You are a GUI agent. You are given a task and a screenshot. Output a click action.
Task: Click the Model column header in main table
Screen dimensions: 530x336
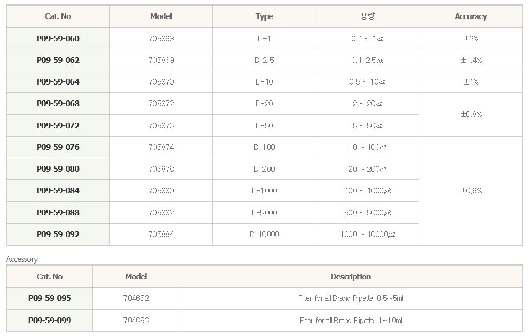pyautogui.click(x=161, y=16)
